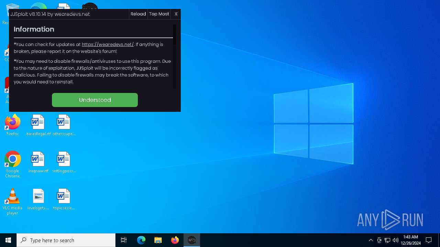Open the notification center icon
Image resolution: width=440 pixels, height=247 pixels.
(429, 240)
